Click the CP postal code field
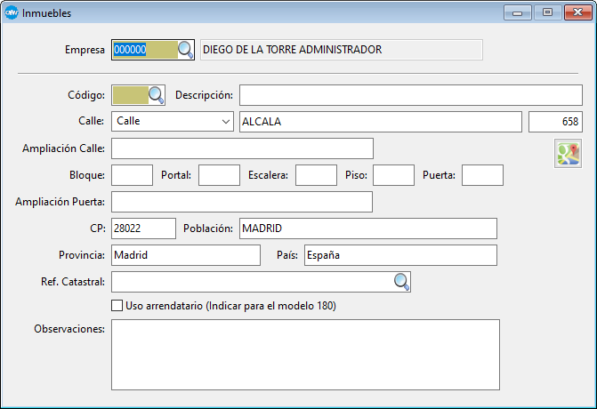The width and height of the screenshot is (597, 409). pos(143,229)
